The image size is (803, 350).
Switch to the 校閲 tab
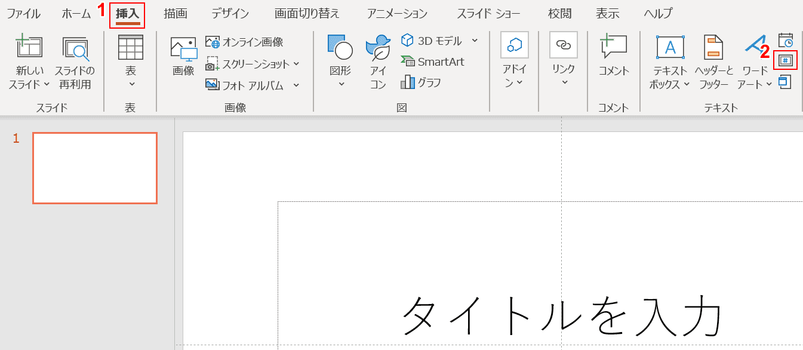point(560,13)
